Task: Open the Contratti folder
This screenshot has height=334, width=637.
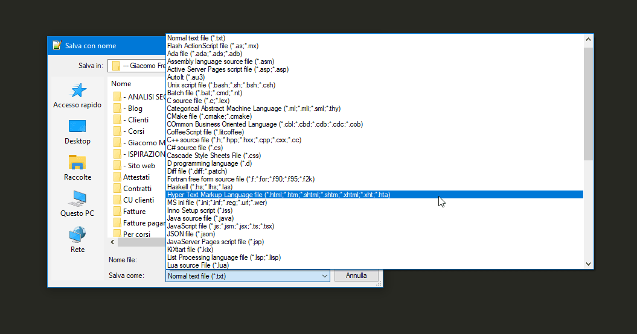Action: click(132, 188)
